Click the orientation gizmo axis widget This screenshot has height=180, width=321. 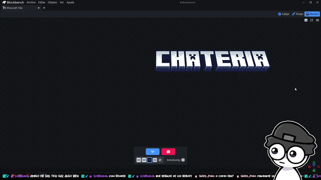pyautogui.click(x=314, y=166)
